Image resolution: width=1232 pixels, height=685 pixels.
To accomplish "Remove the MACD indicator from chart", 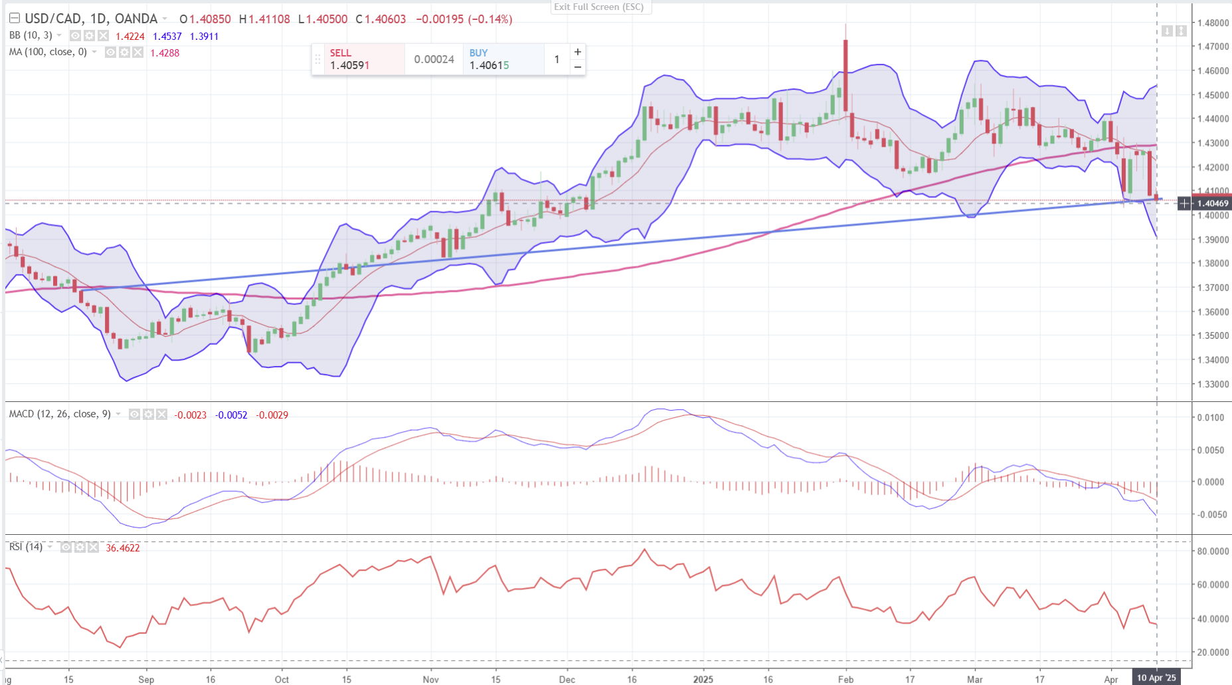I will [x=161, y=415].
